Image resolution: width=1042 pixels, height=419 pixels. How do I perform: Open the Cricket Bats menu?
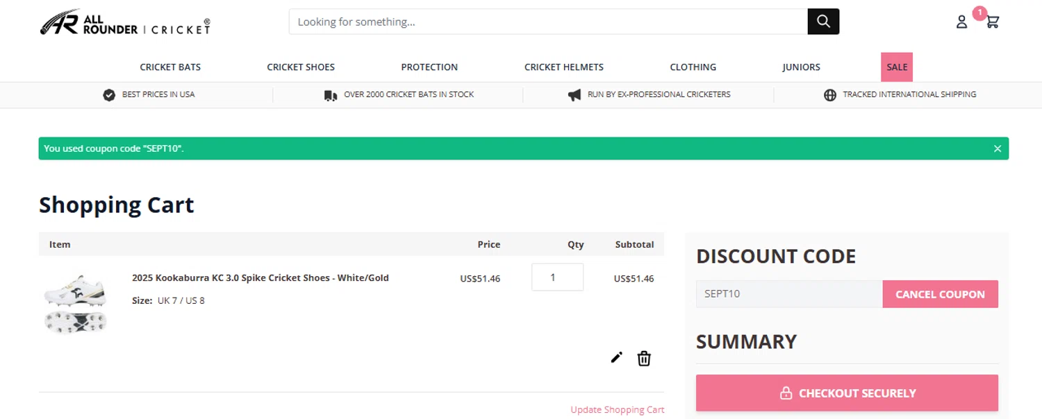coord(170,67)
